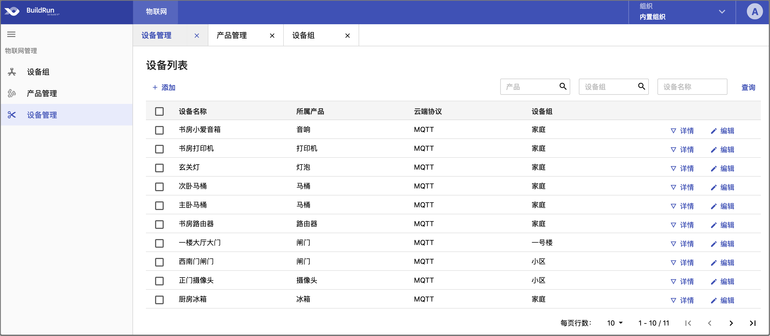770x336 pixels.
Task: Click the user avatar icon A
Action: pos(754,12)
